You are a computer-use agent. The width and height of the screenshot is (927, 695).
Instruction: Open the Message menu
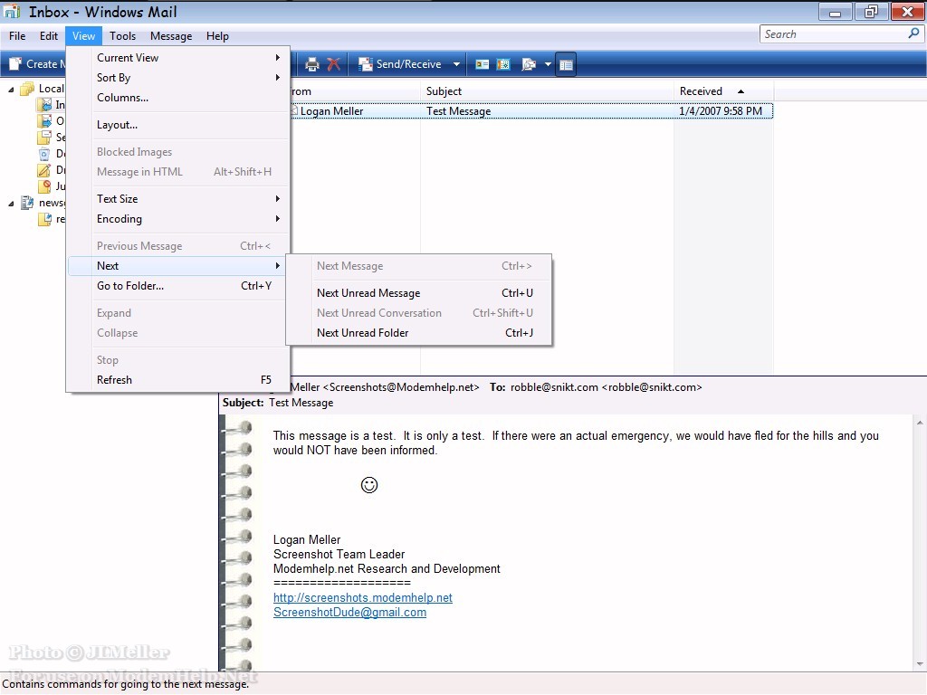[x=171, y=36]
